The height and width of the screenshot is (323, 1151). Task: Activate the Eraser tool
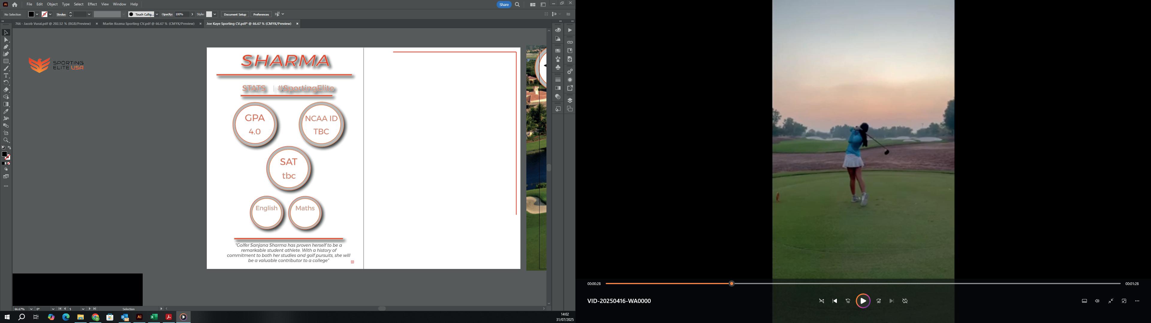[x=6, y=90]
